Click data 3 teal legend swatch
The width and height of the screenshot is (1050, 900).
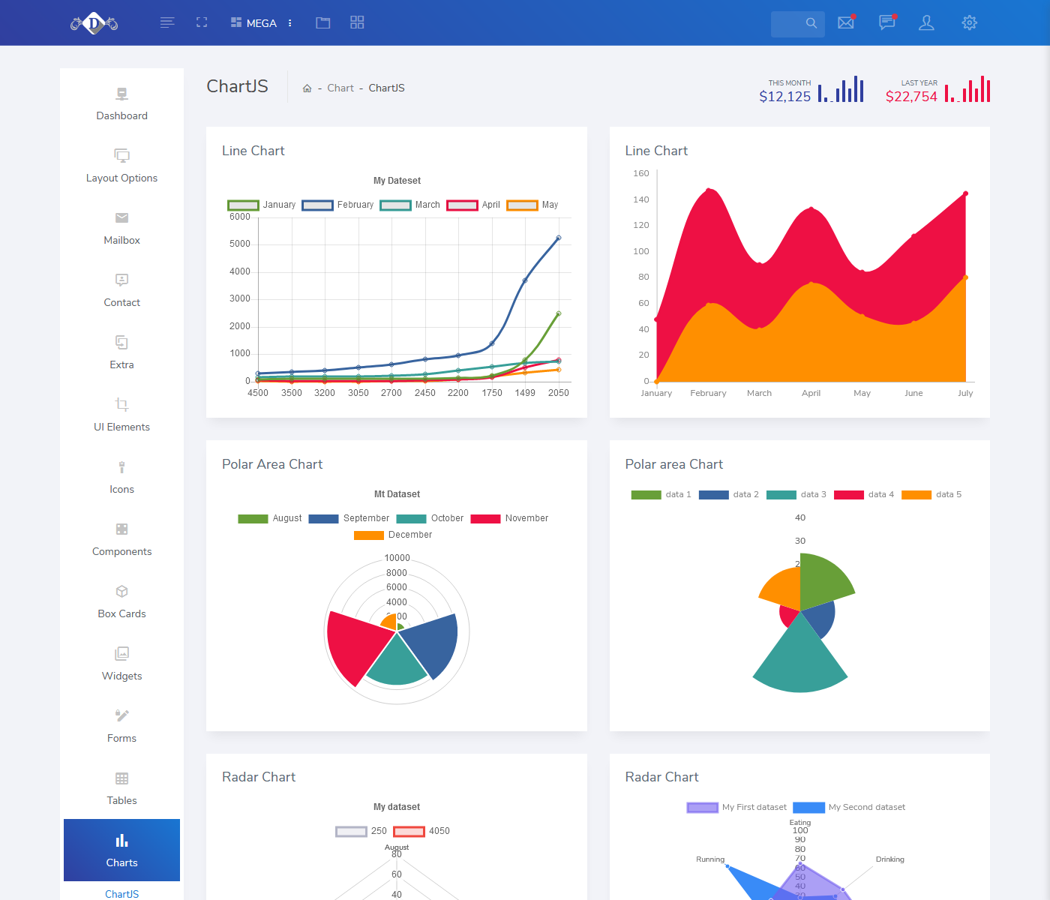pyautogui.click(x=781, y=495)
